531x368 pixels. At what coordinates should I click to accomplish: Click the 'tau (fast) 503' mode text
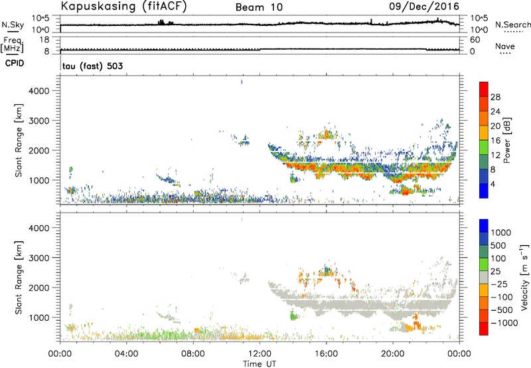pyautogui.click(x=92, y=66)
